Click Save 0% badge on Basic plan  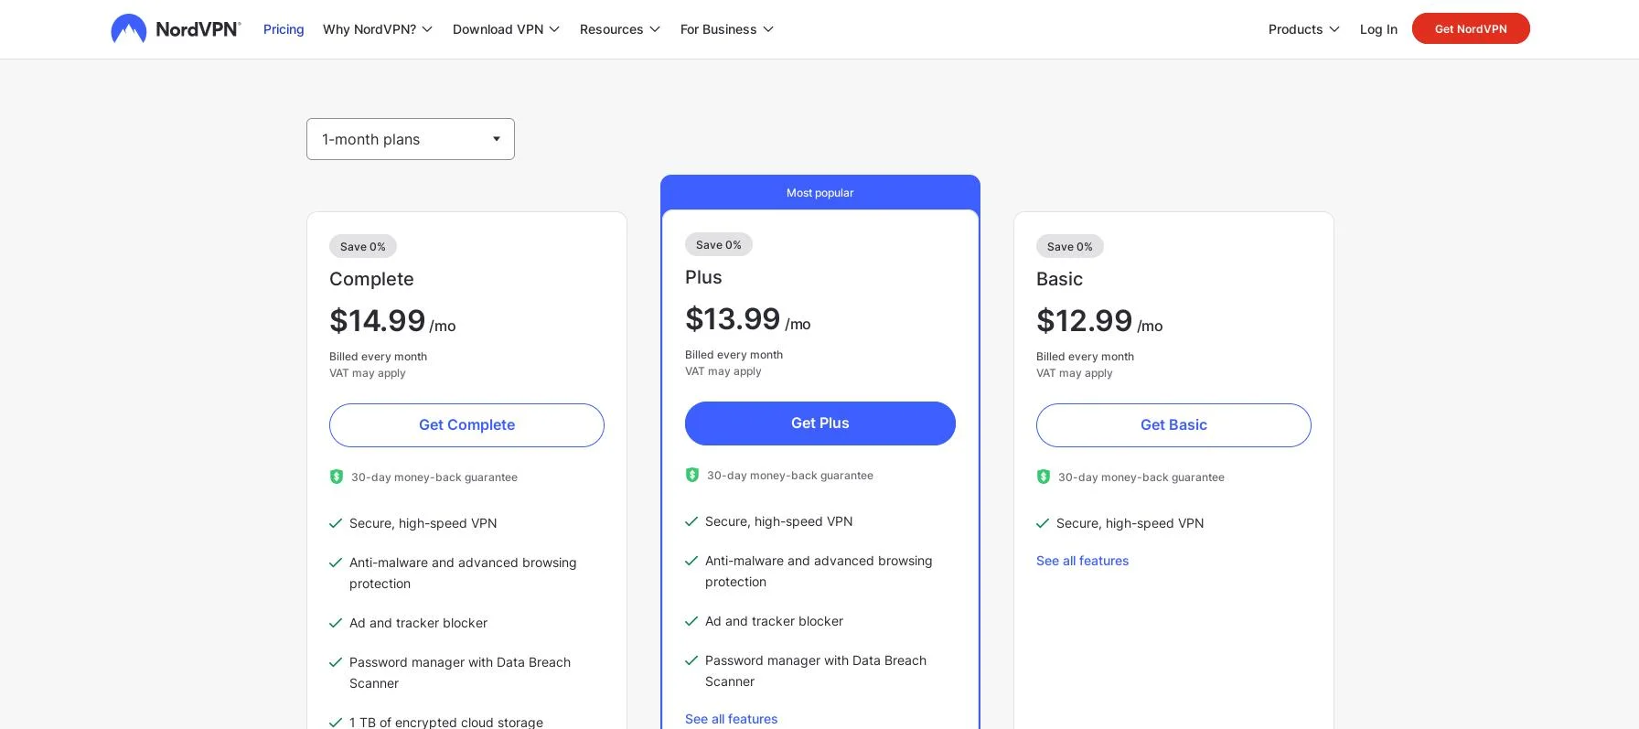[x=1070, y=246]
